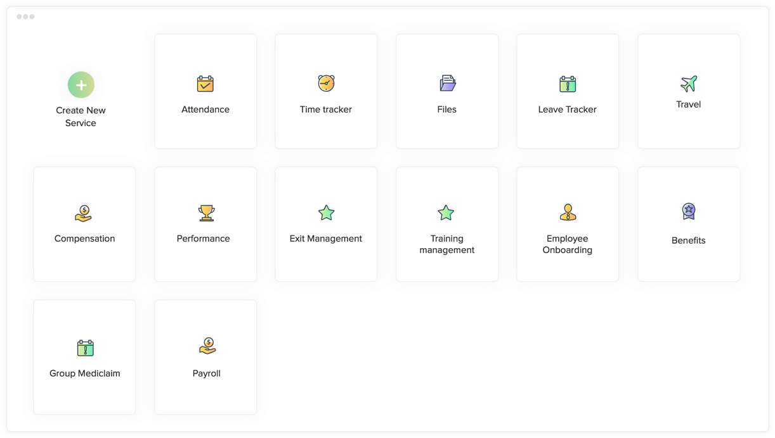The width and height of the screenshot is (775, 438).
Task: Select the Time tracker alarm clock icon
Action: 326,83
